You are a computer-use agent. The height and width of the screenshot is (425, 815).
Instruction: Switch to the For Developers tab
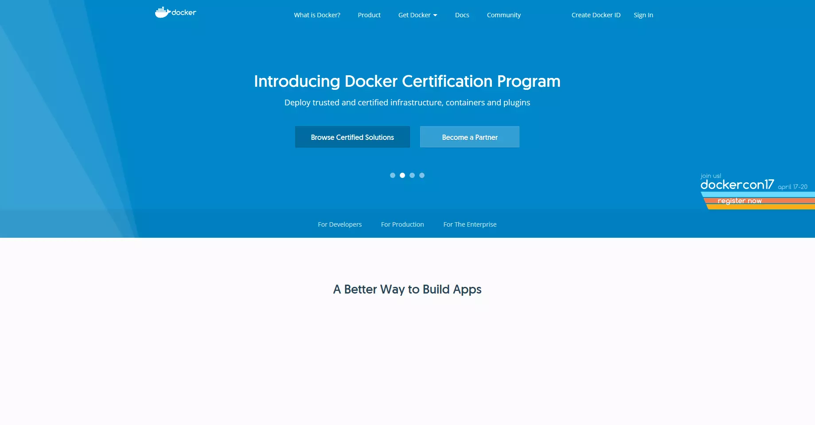pos(339,224)
